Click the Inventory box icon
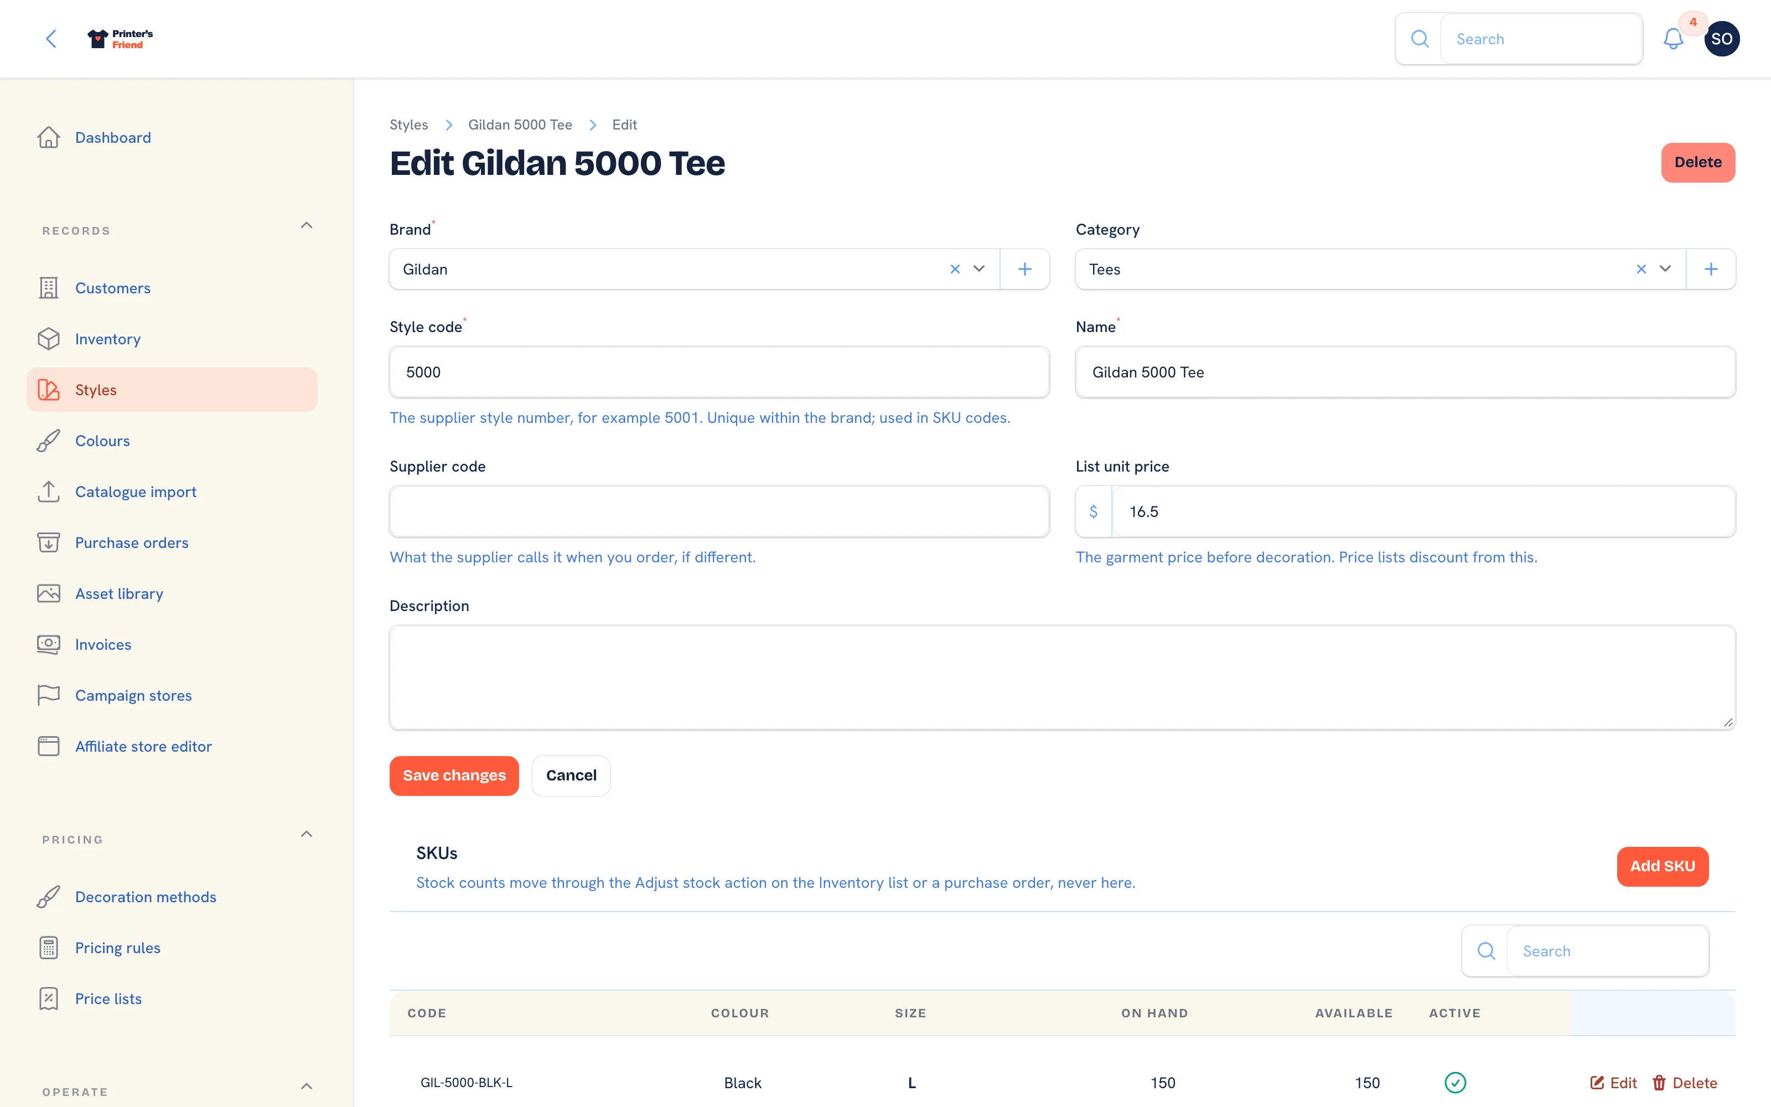1771x1107 pixels. (x=48, y=339)
